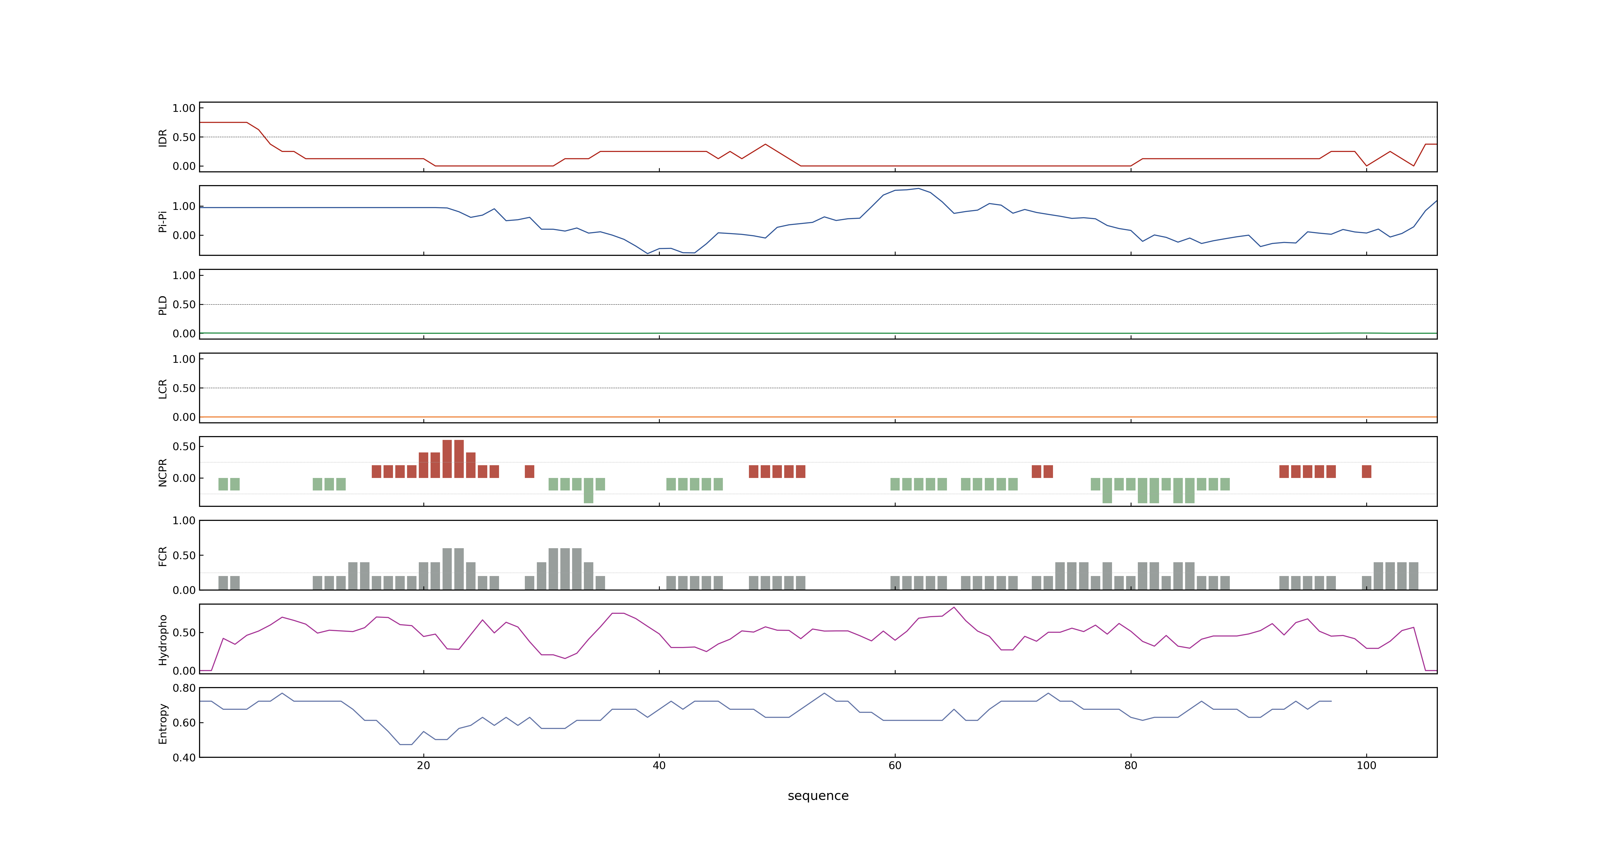Click the 0.50 tick of the PLD panel

pyautogui.click(x=184, y=305)
